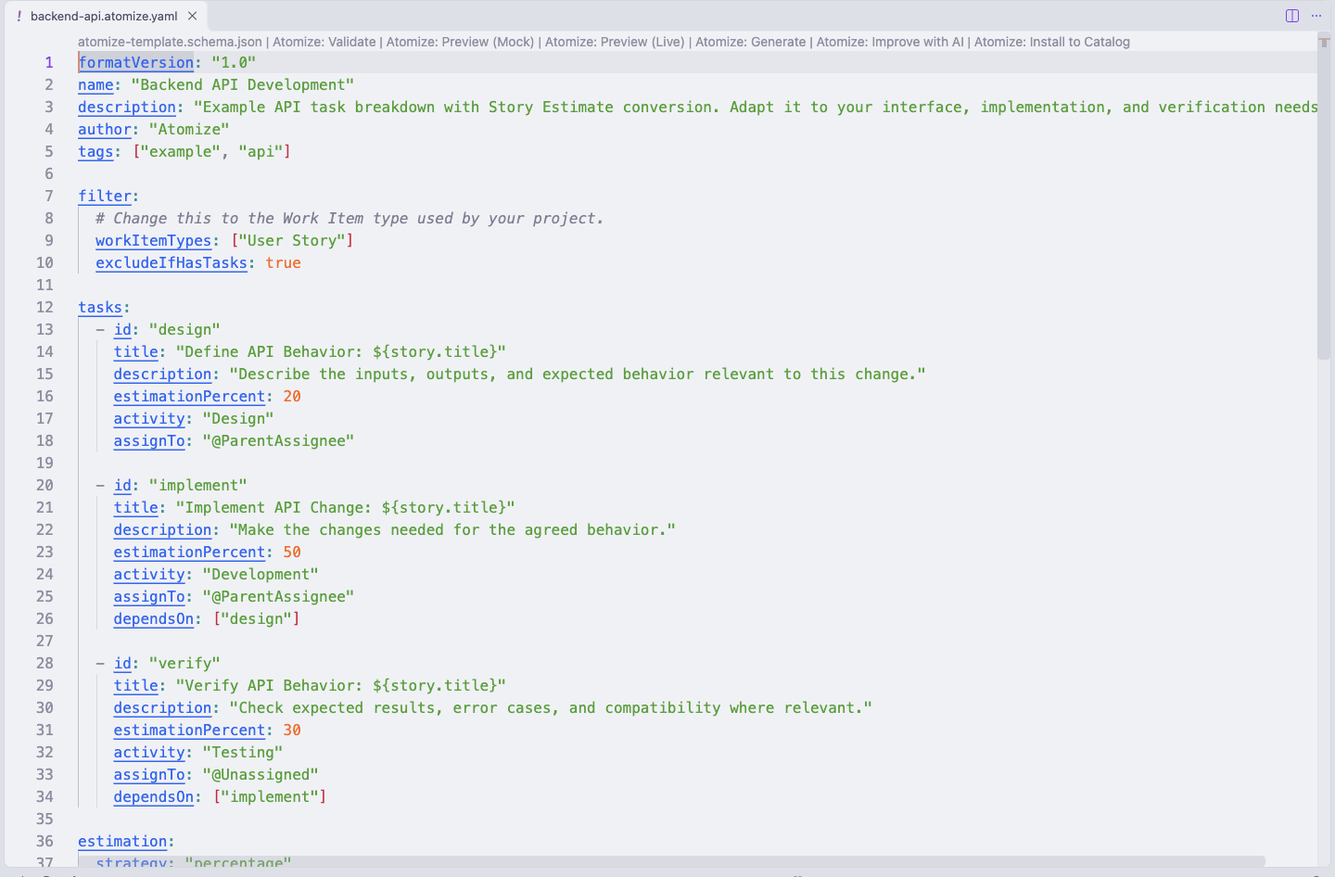
Task: Click the horizontal scrollbar at the bottom
Action: click(672, 861)
